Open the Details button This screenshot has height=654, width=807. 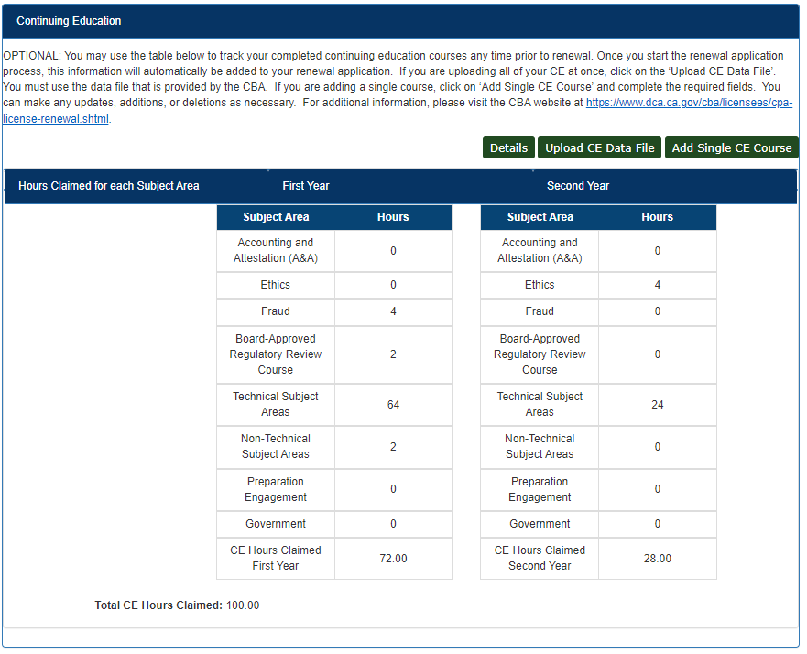click(508, 148)
